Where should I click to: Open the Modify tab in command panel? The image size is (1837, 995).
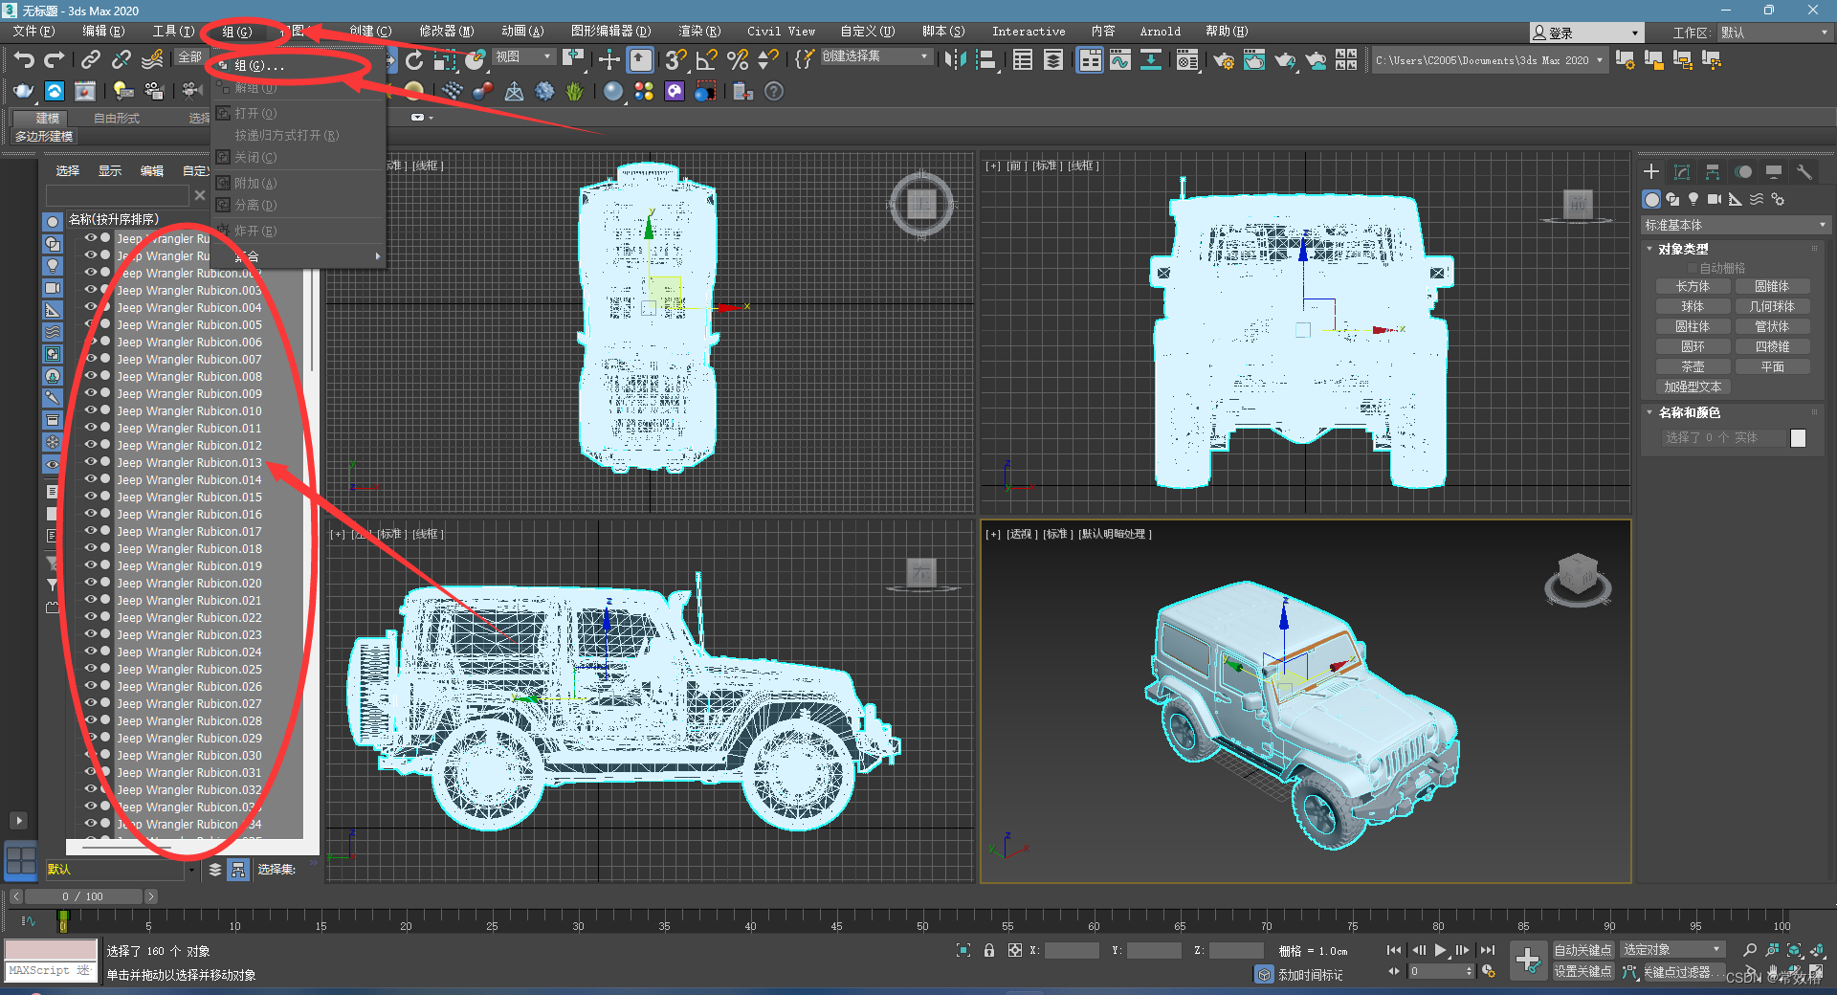click(x=1682, y=171)
